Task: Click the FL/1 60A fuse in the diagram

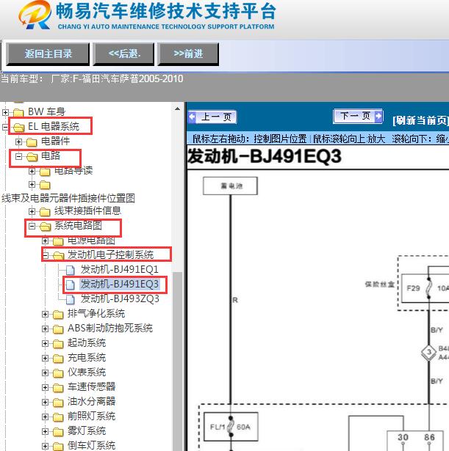Action: (231, 427)
